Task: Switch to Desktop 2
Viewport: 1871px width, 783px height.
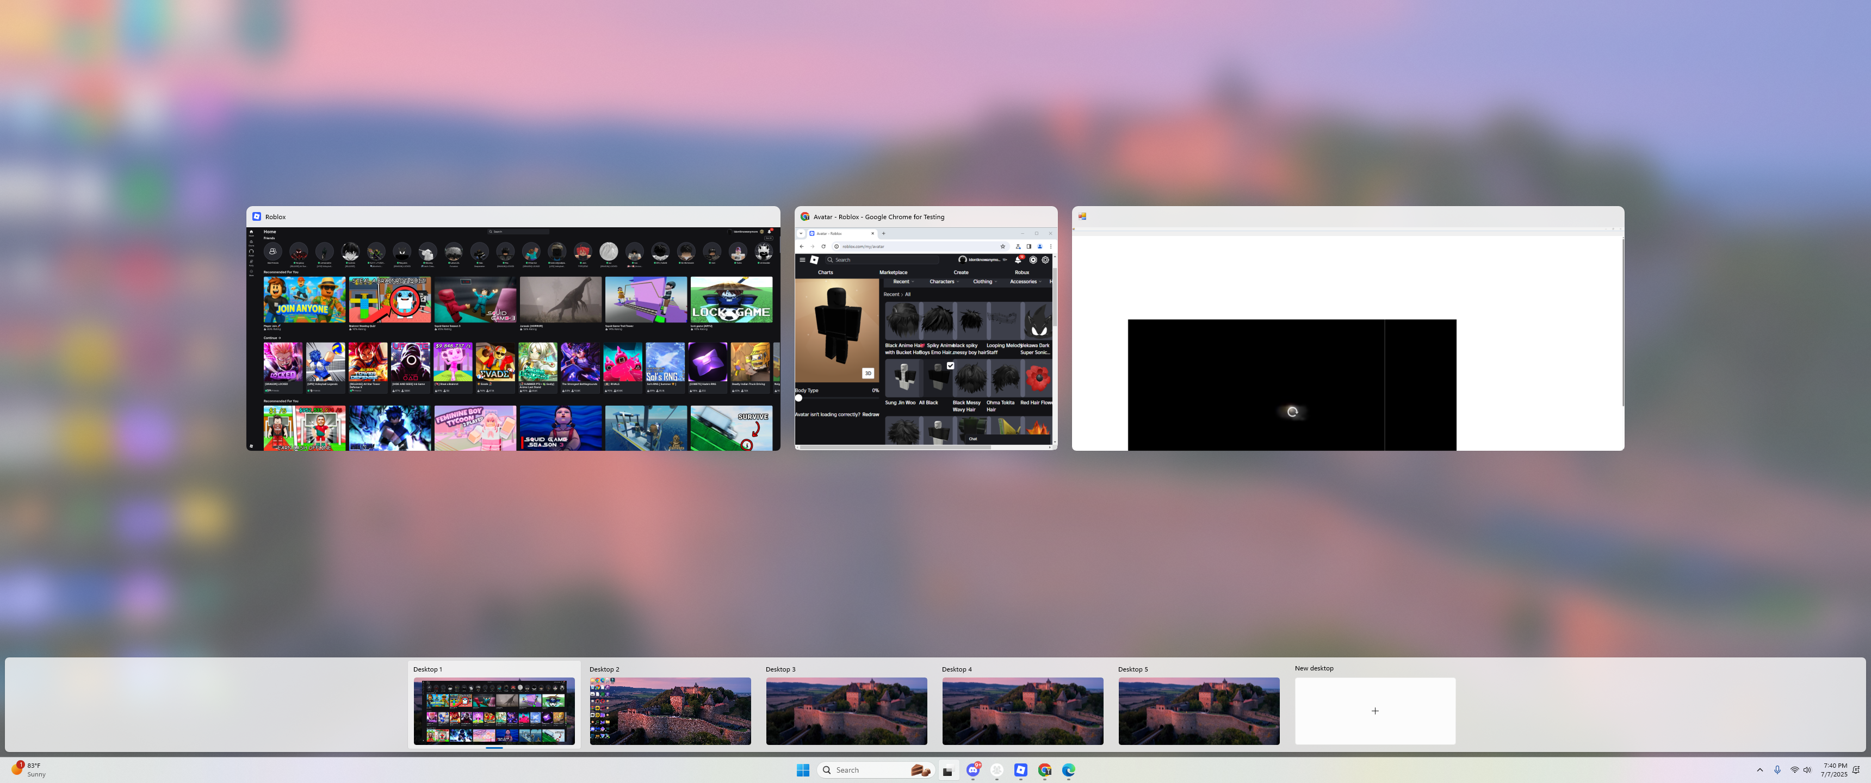Action: tap(670, 710)
